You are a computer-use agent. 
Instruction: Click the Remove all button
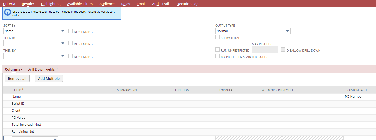coord(17,78)
